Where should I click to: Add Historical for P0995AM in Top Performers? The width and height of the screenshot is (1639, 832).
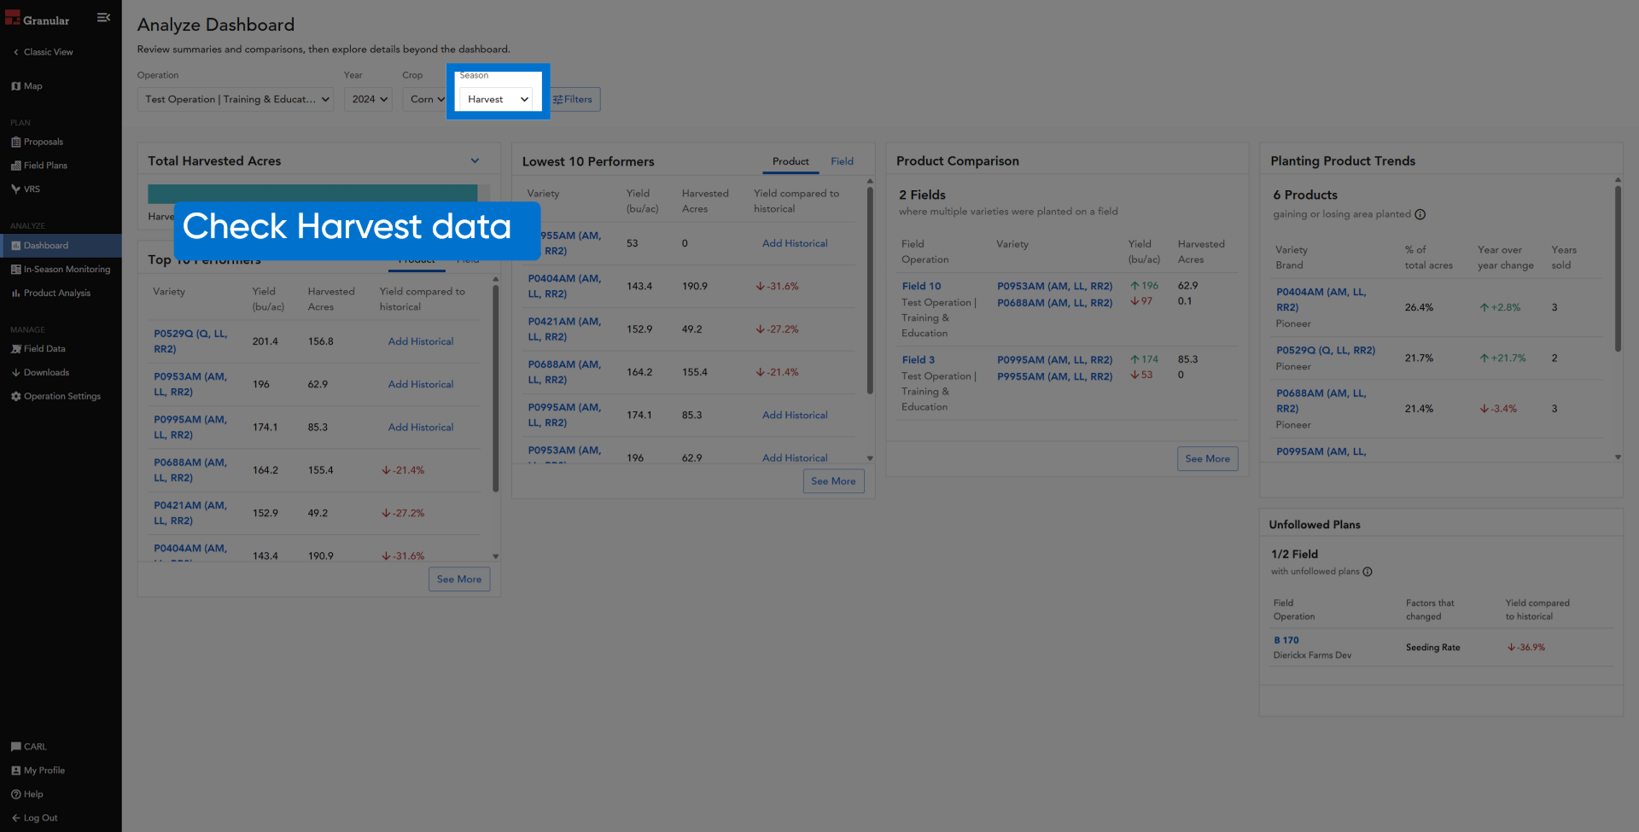[421, 428]
